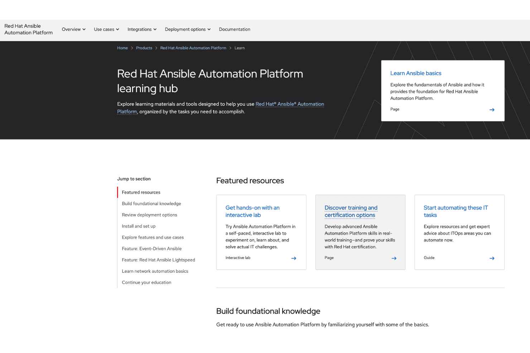Jump to Explore features and use cases

[153, 237]
